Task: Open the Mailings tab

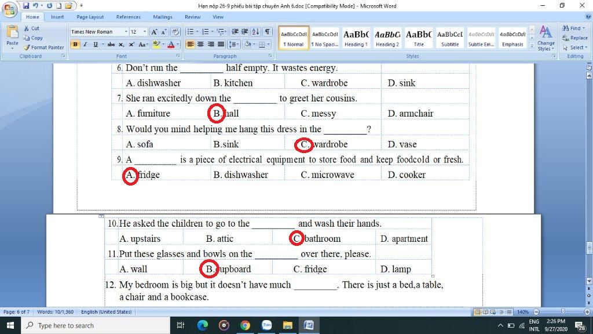Action: point(163,17)
